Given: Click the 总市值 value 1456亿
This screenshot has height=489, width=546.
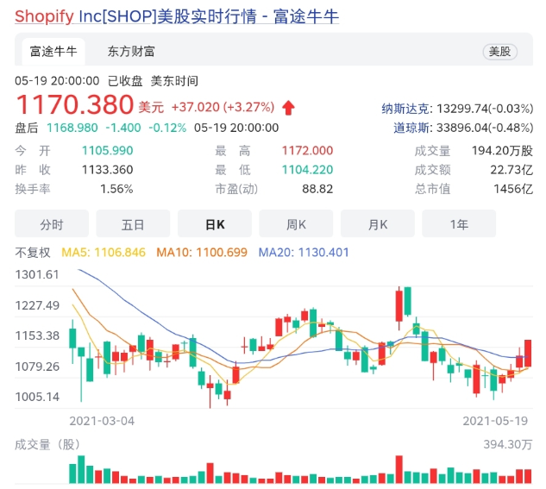Looking at the screenshot, I should 513,189.
